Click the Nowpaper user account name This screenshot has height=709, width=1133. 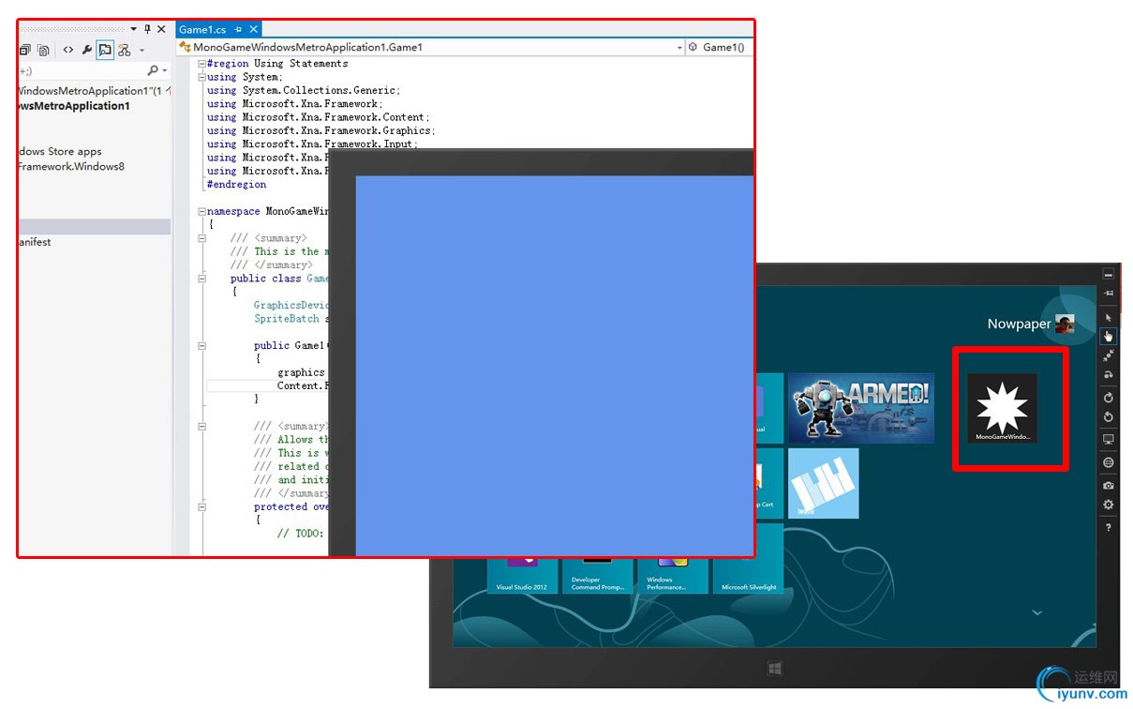coord(1019,324)
